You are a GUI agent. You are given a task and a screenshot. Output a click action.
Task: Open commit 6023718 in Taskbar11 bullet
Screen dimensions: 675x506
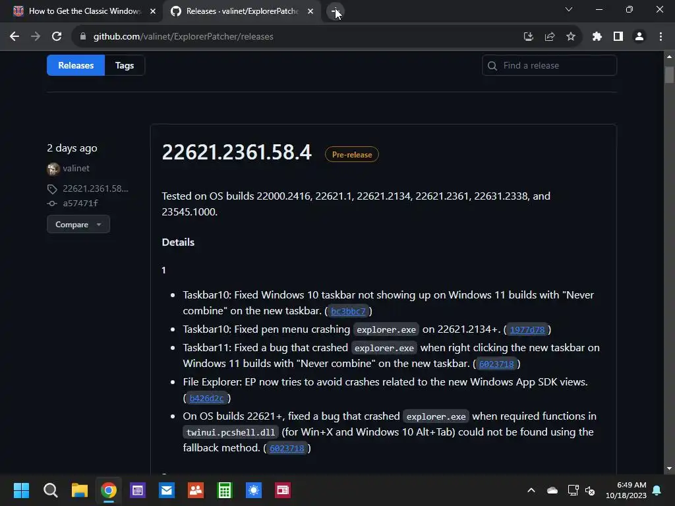pos(496,364)
